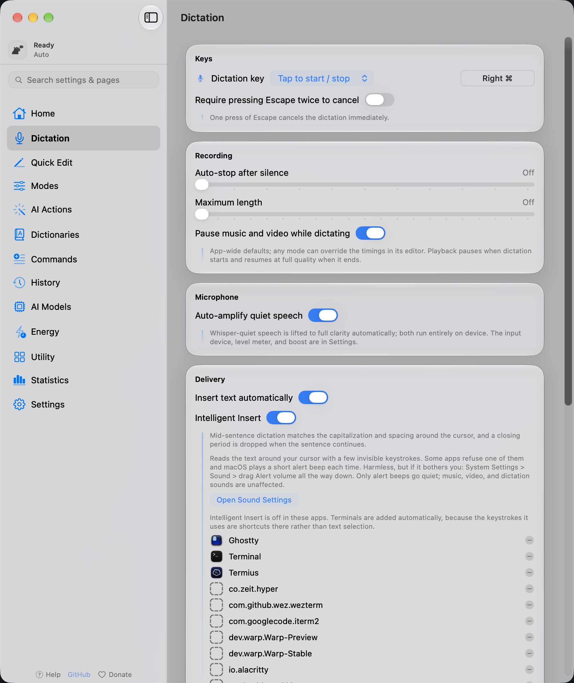
Task: Click the Energy bolt icon
Action: click(20, 332)
